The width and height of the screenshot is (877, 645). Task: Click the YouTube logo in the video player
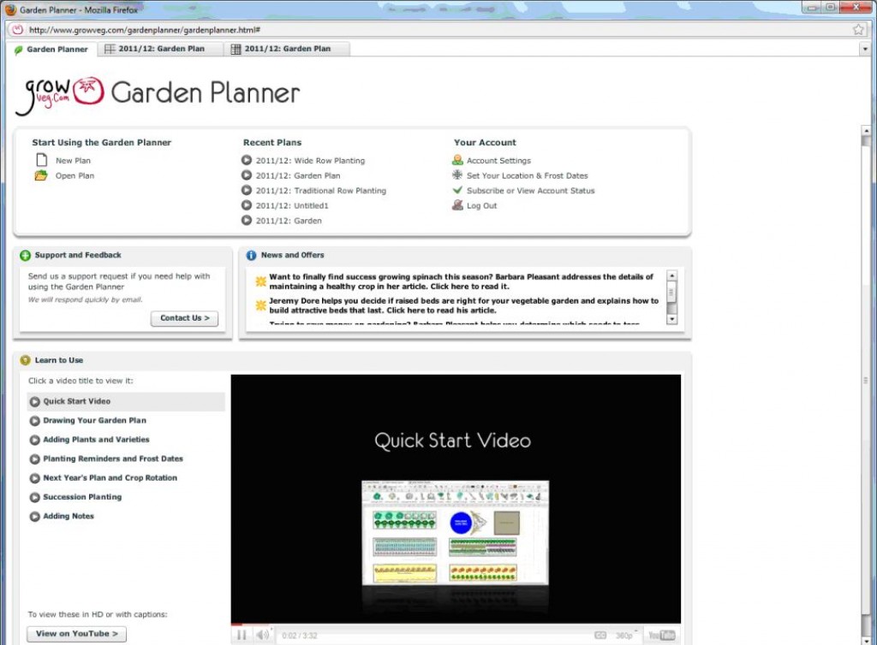point(661,635)
